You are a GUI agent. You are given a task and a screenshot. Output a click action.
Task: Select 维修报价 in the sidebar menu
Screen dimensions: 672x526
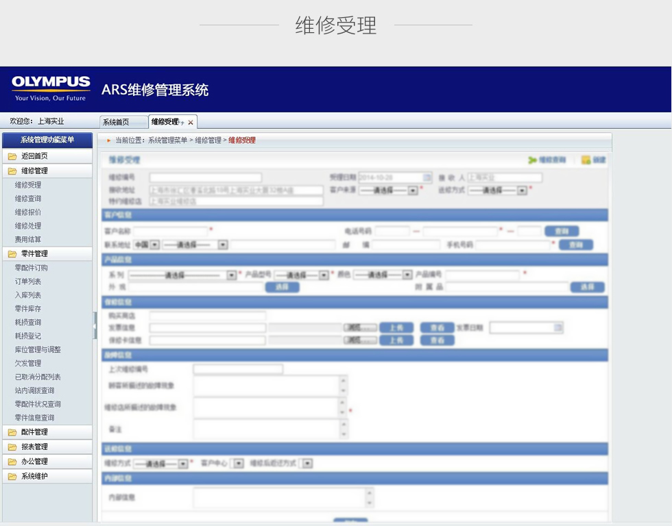click(x=28, y=212)
